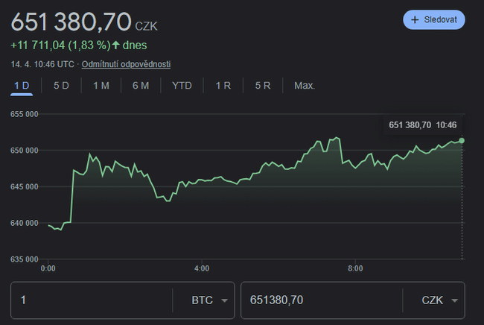Switch chart to the 6 M range
484x325 pixels.
(x=141, y=86)
